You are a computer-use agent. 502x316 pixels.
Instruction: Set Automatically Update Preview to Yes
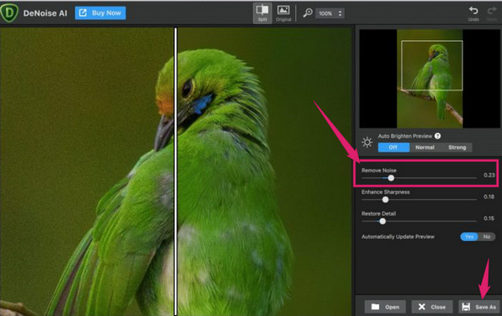click(469, 237)
